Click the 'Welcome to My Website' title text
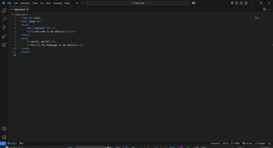This screenshot has height=148, width=273. coord(50,32)
